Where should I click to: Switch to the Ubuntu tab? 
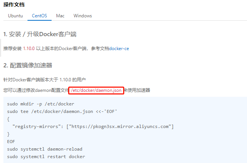point(15,16)
